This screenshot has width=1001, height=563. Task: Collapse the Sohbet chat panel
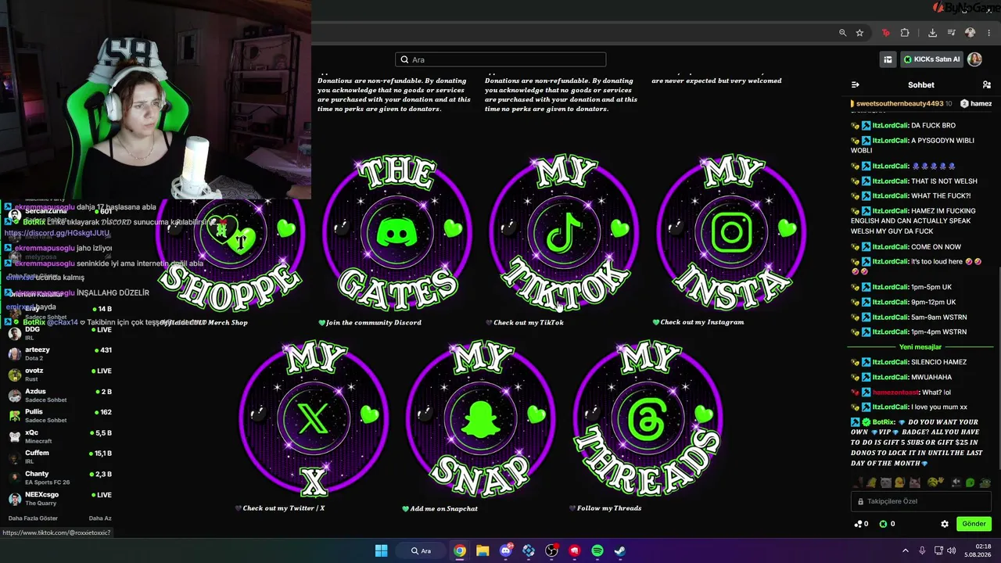click(856, 84)
